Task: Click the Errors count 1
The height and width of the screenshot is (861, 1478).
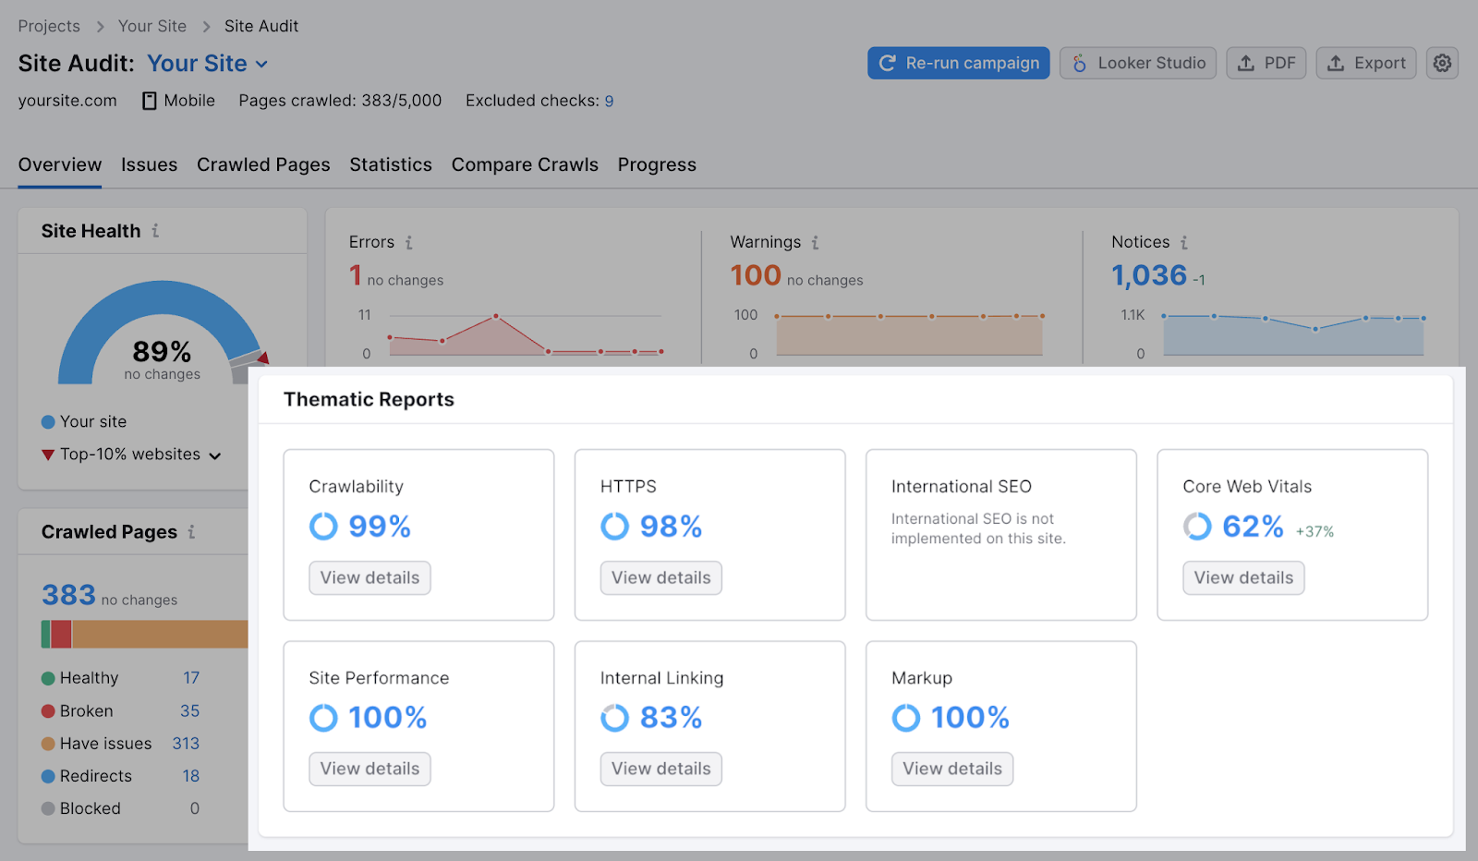Action: [356, 274]
